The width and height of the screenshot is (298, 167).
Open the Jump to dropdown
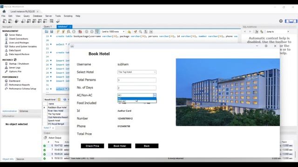[x=278, y=32]
